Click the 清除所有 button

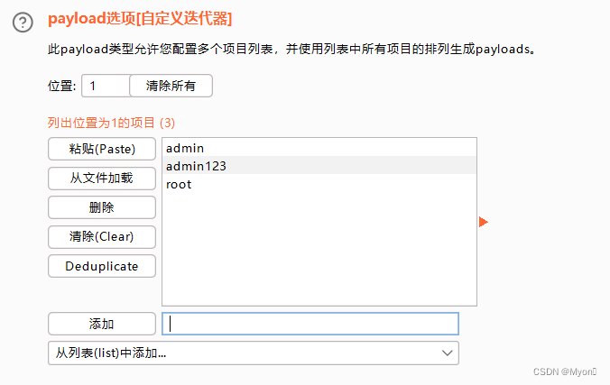[x=171, y=86]
